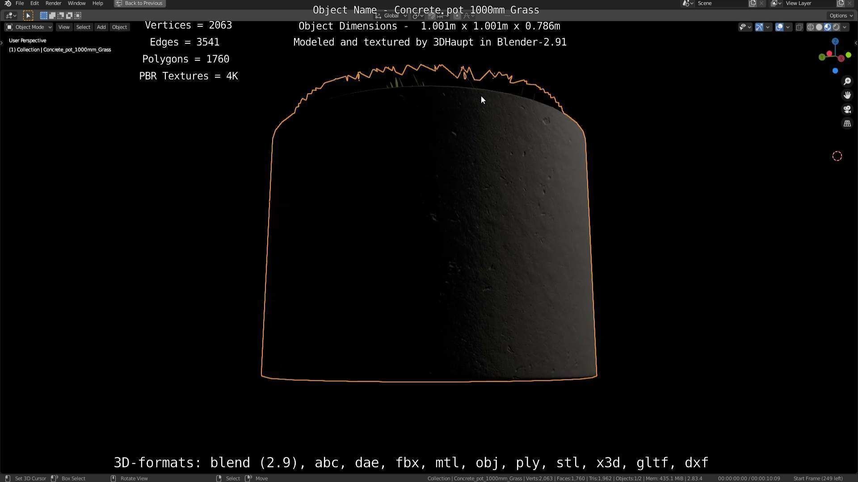Open the Global transform orientation dropdown
The height and width of the screenshot is (482, 858).
[x=391, y=16]
